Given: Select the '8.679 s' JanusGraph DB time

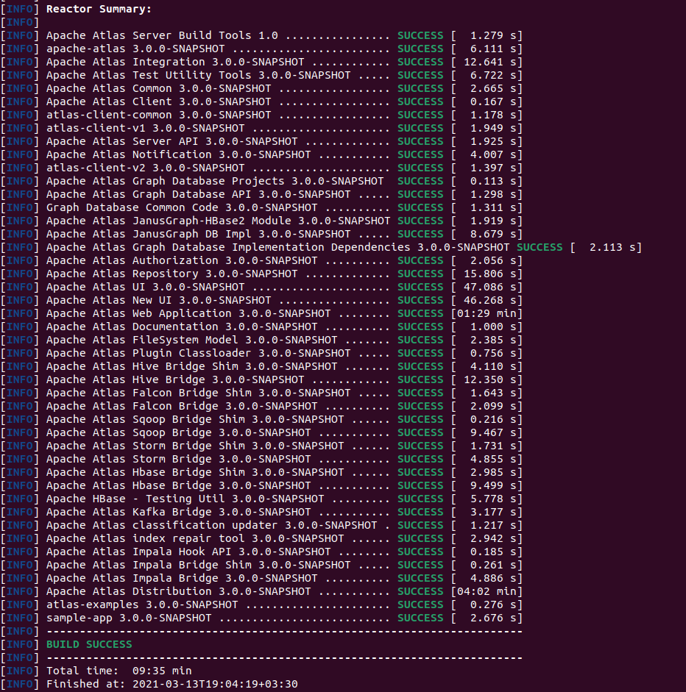Looking at the screenshot, I should pyautogui.click(x=493, y=234).
